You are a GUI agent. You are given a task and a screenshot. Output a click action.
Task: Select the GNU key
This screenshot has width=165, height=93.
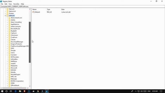[12, 48]
